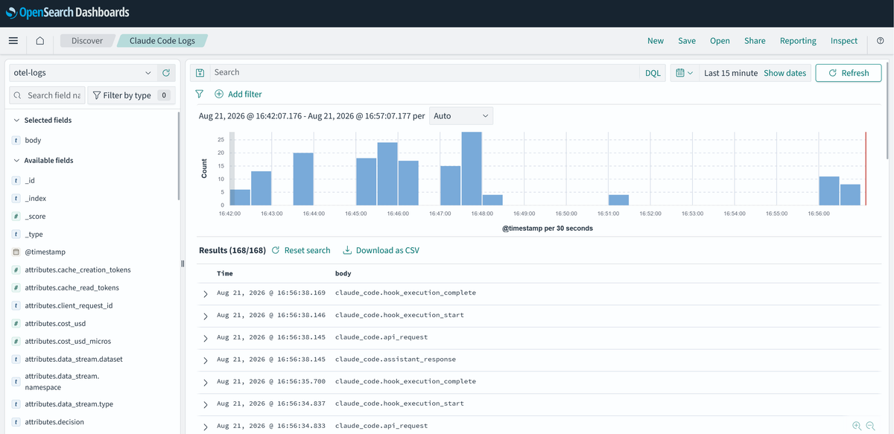894x434 pixels.
Task: Select the attributes.data_stream.dataset field
Action: coord(74,360)
